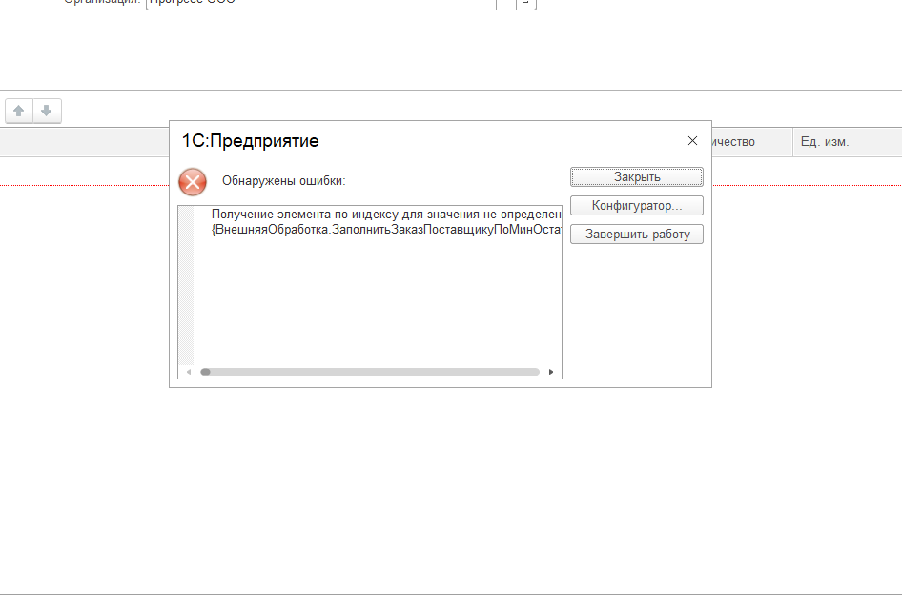The width and height of the screenshot is (902, 614).
Task: Select the 'Получение элемента по индексу' error line
Action: pyautogui.click(x=386, y=215)
